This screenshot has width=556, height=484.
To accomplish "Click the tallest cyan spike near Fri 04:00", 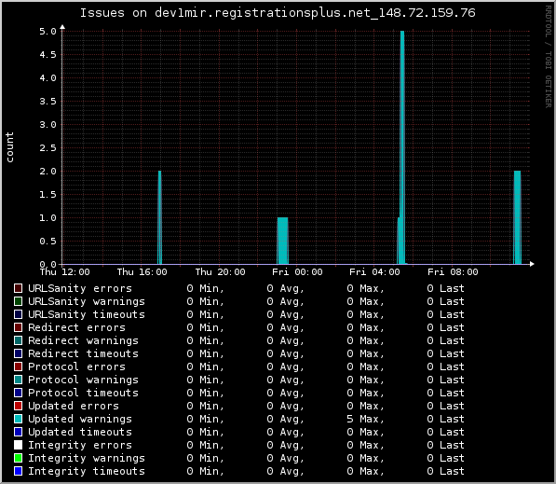I will (x=402, y=147).
